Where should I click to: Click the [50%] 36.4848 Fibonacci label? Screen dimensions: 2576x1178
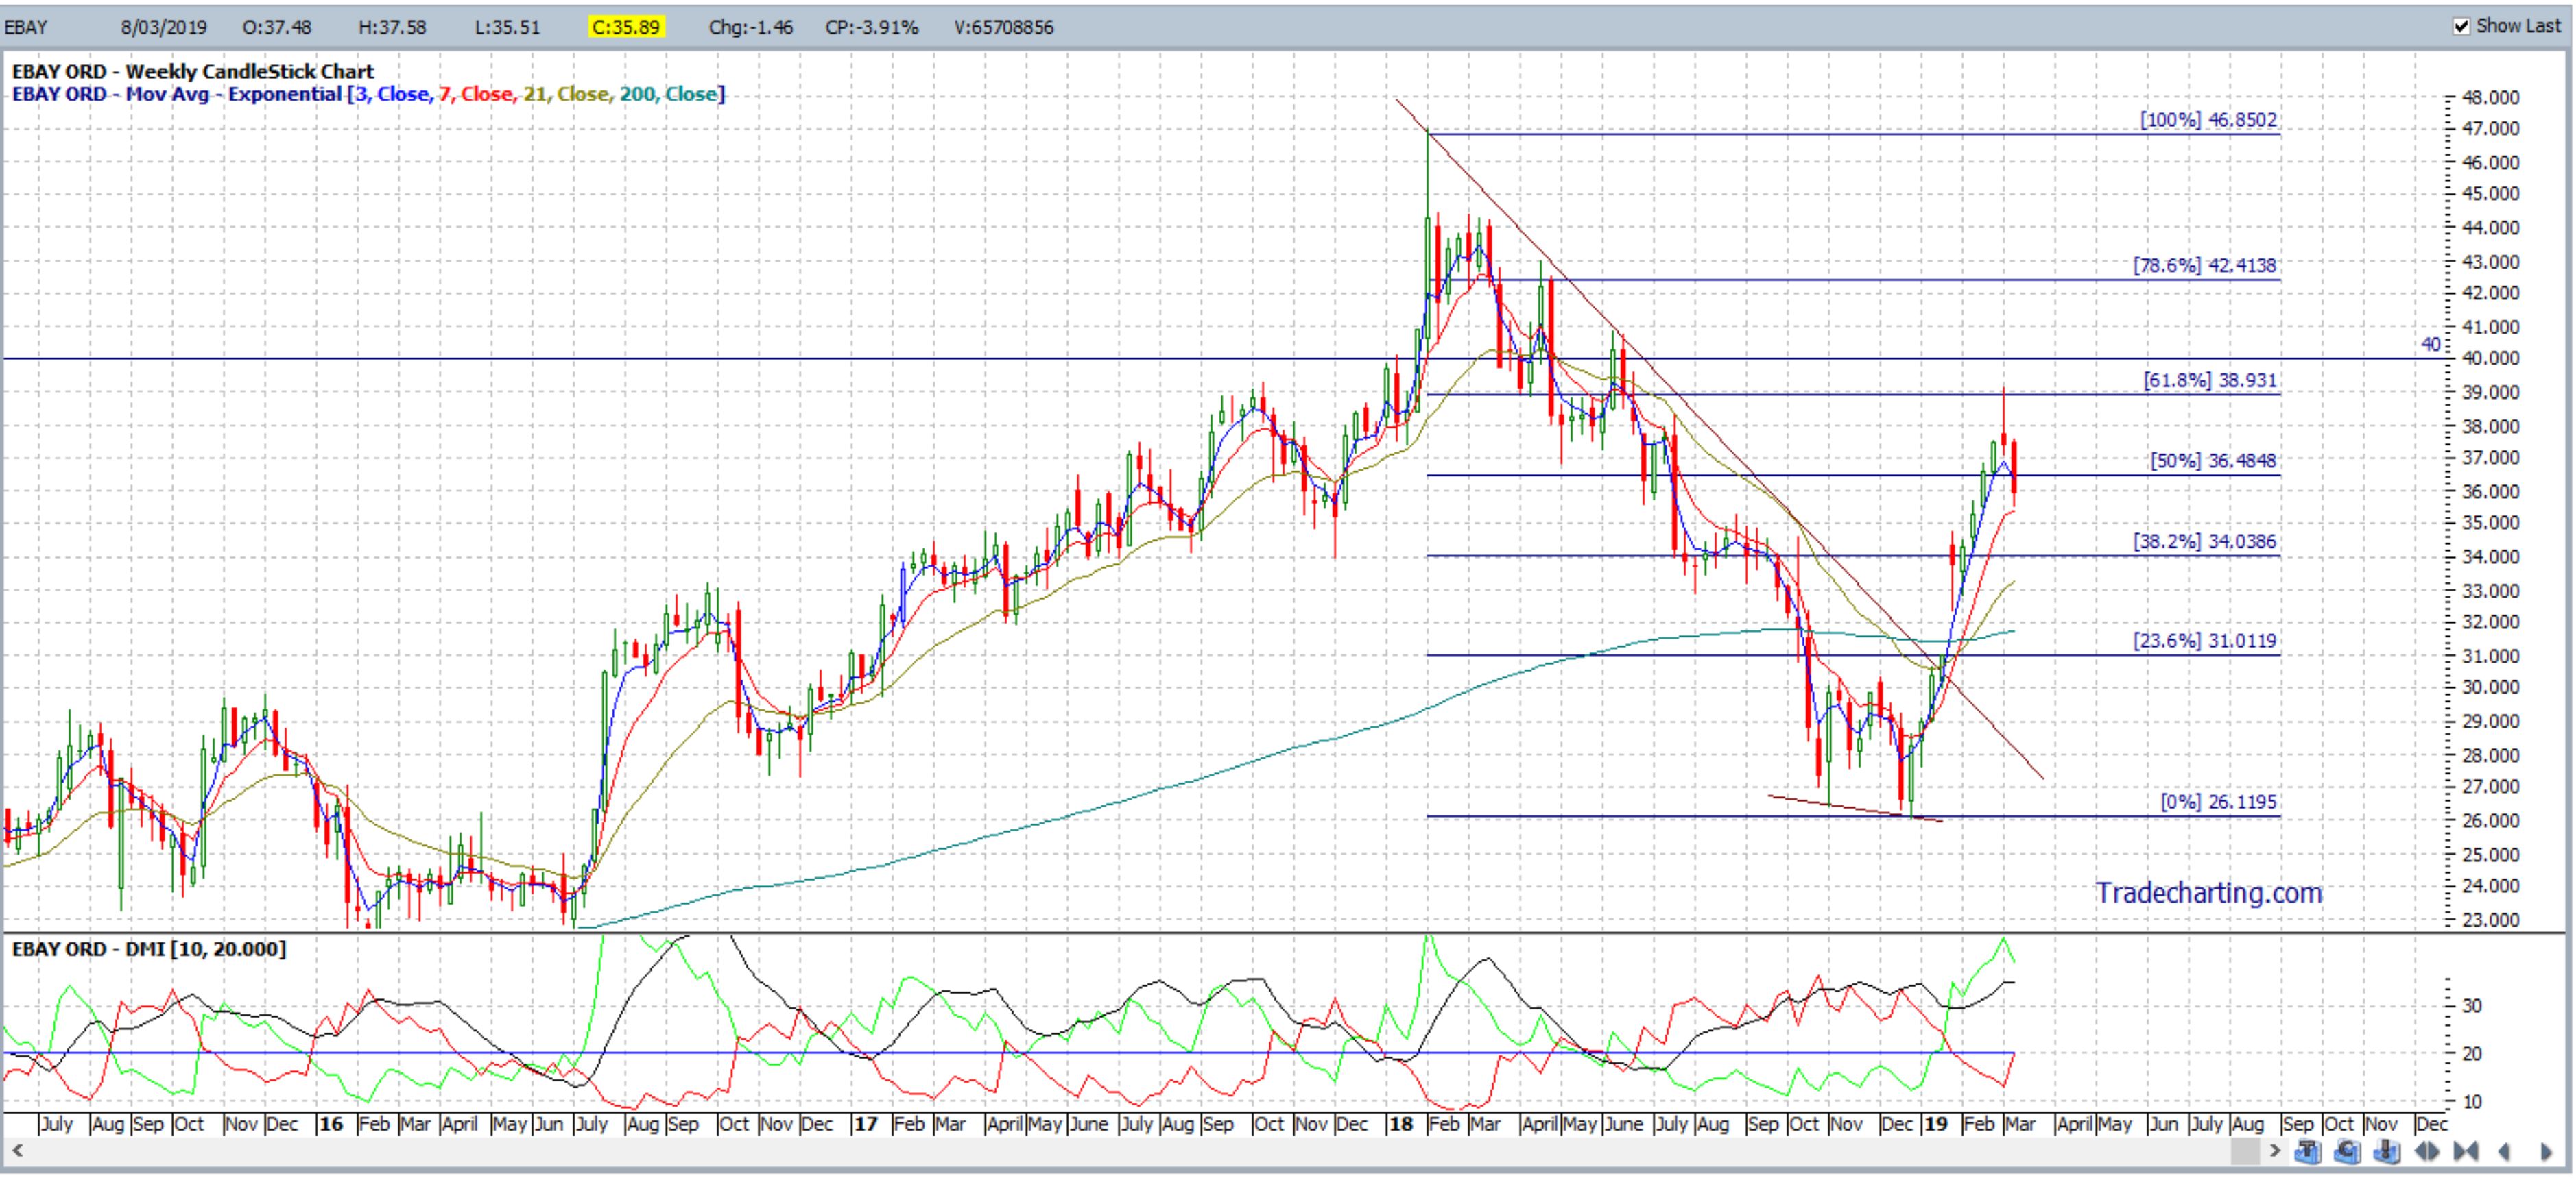click(2213, 461)
